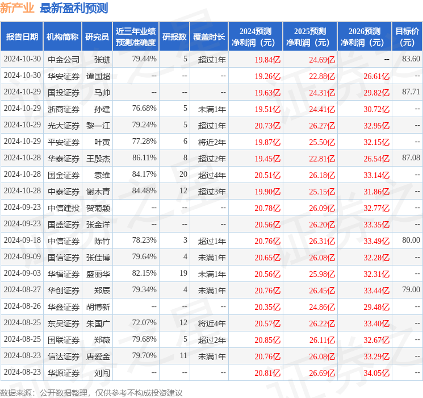Click report date 2024-09-09
The height and width of the screenshot is (398, 423).
click(22, 256)
